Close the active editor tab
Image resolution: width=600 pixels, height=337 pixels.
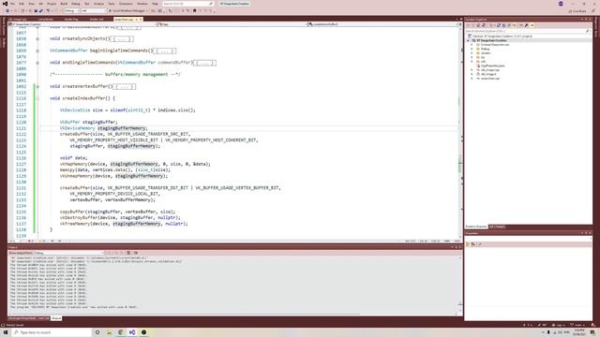point(141,19)
